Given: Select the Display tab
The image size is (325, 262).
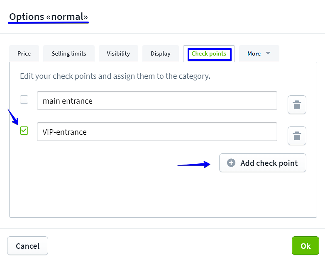Looking at the screenshot, I should point(161,53).
